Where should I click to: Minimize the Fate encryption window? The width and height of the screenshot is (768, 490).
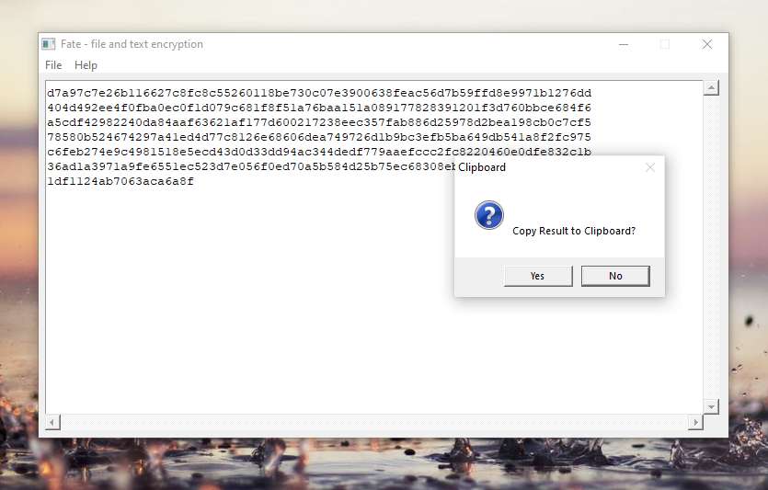click(x=624, y=44)
